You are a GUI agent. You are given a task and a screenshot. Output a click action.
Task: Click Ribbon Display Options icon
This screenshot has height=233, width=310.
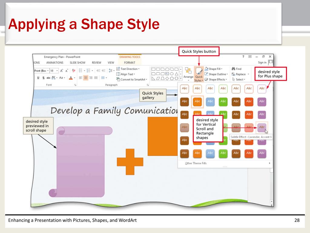250,56
